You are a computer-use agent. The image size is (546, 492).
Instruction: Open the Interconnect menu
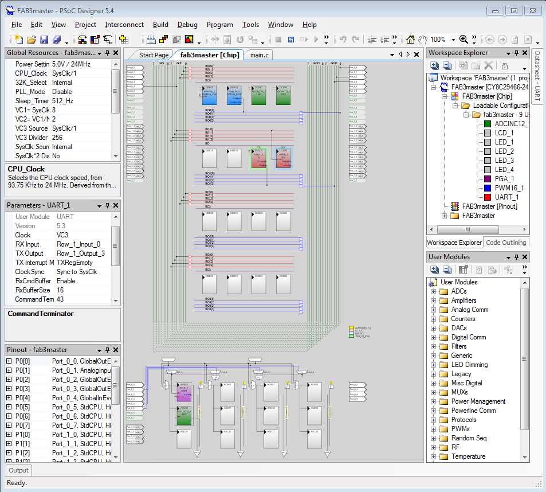pos(124,25)
